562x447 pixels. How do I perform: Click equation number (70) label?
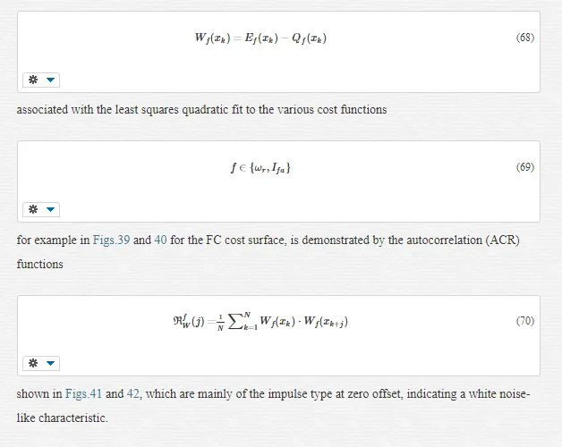click(x=525, y=321)
